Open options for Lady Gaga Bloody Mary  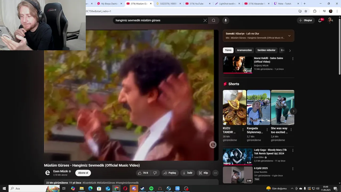tap(293, 150)
